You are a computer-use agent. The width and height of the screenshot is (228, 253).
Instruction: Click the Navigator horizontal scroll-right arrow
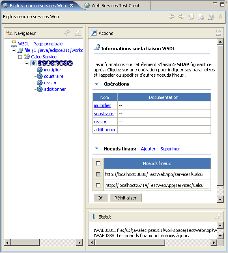pos(80,242)
